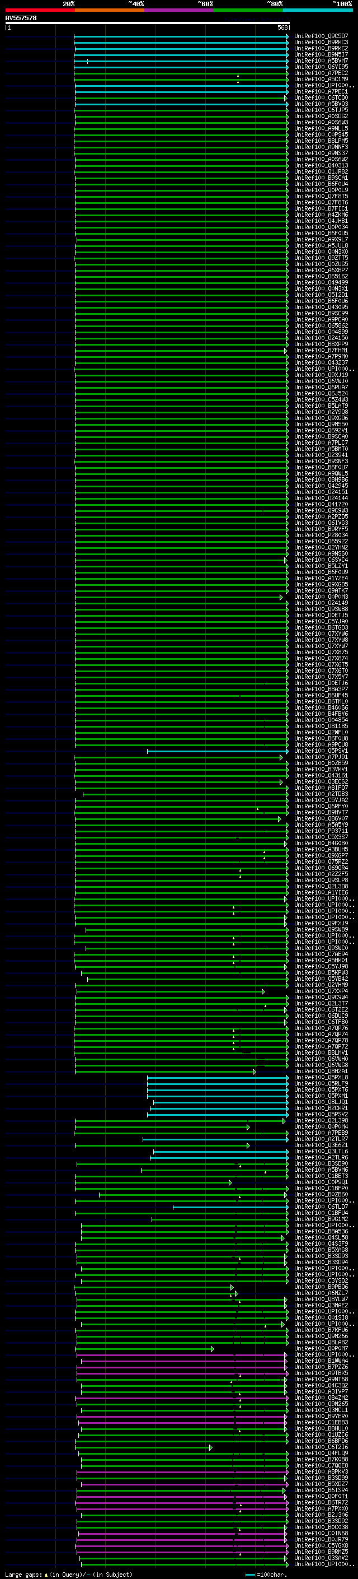Select hit label UniRef100_Q5PXL8
Viewport: 358px width, 1579px height.
tap(321, 1078)
